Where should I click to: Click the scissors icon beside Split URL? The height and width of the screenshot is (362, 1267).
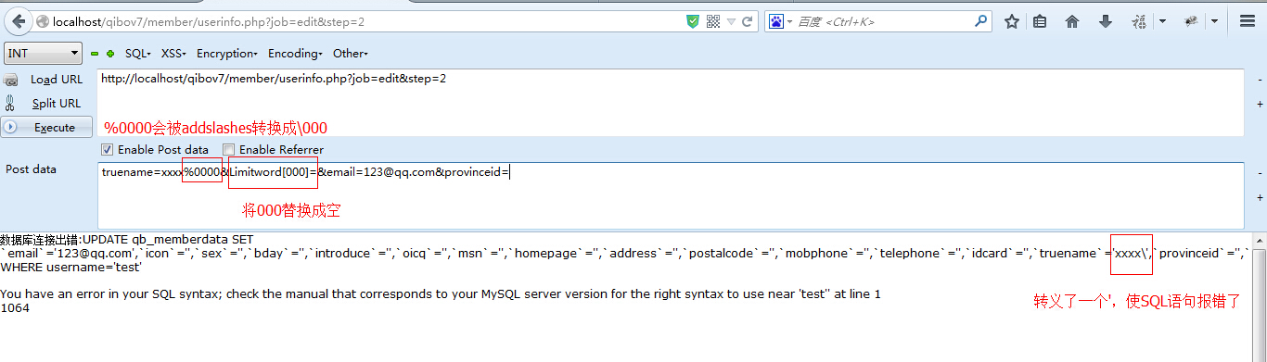coord(11,104)
